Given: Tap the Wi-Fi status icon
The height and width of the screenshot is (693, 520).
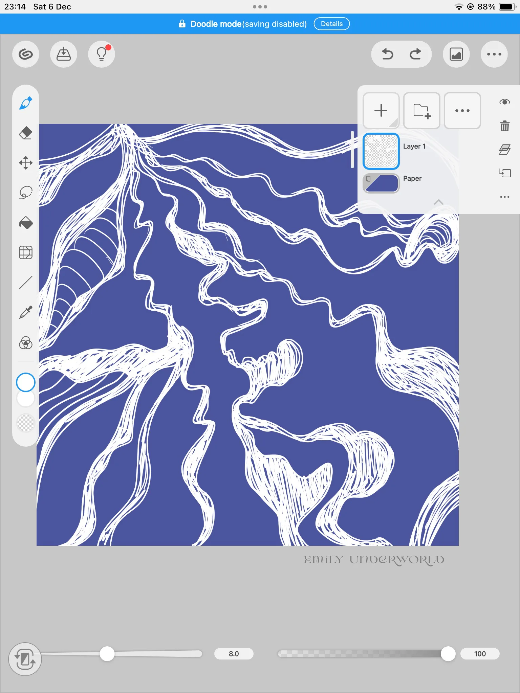Looking at the screenshot, I should click(459, 7).
